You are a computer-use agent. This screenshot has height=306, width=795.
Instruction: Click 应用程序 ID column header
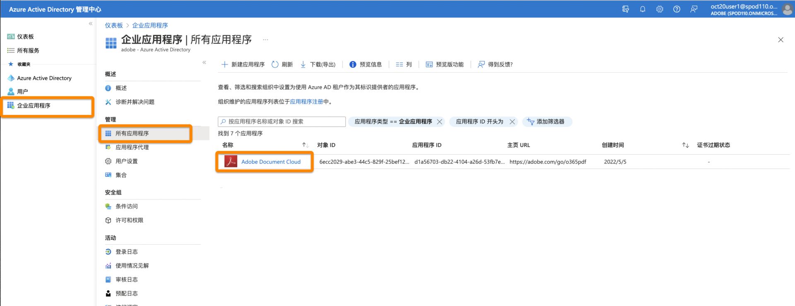[x=427, y=145]
